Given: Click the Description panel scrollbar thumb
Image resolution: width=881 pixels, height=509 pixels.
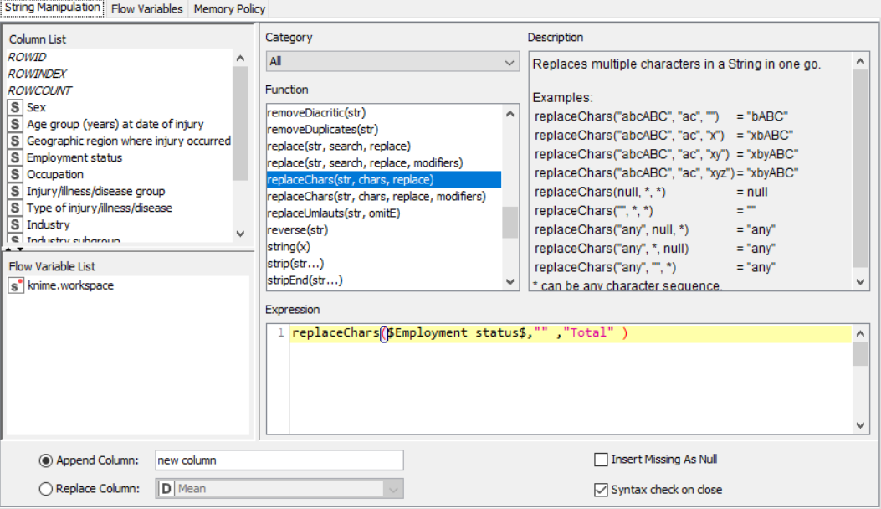Looking at the screenshot, I should pos(860,169).
